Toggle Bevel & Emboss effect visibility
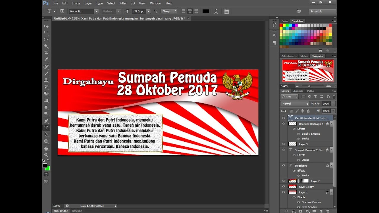The width and height of the screenshot is (379, 213). [x=298, y=134]
